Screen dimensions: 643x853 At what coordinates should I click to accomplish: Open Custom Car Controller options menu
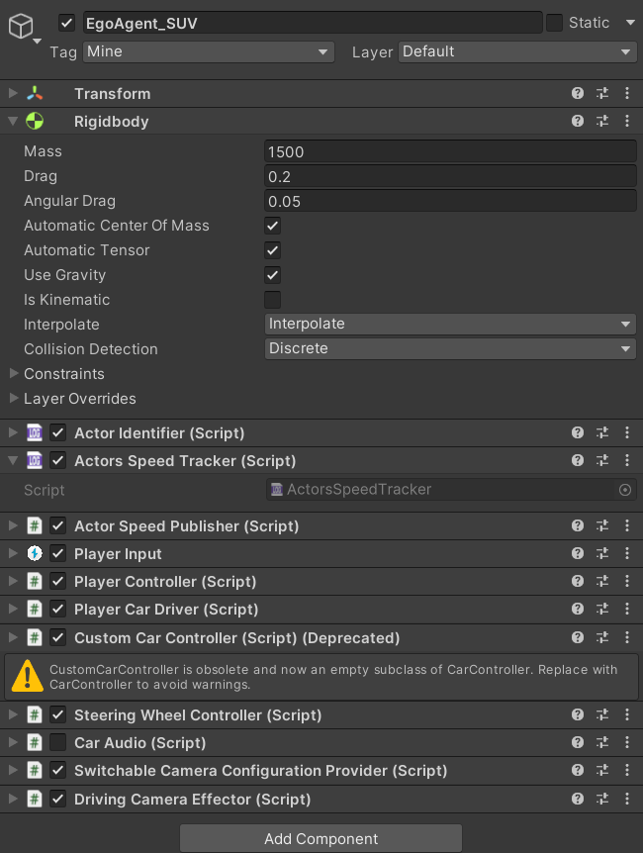(x=627, y=637)
